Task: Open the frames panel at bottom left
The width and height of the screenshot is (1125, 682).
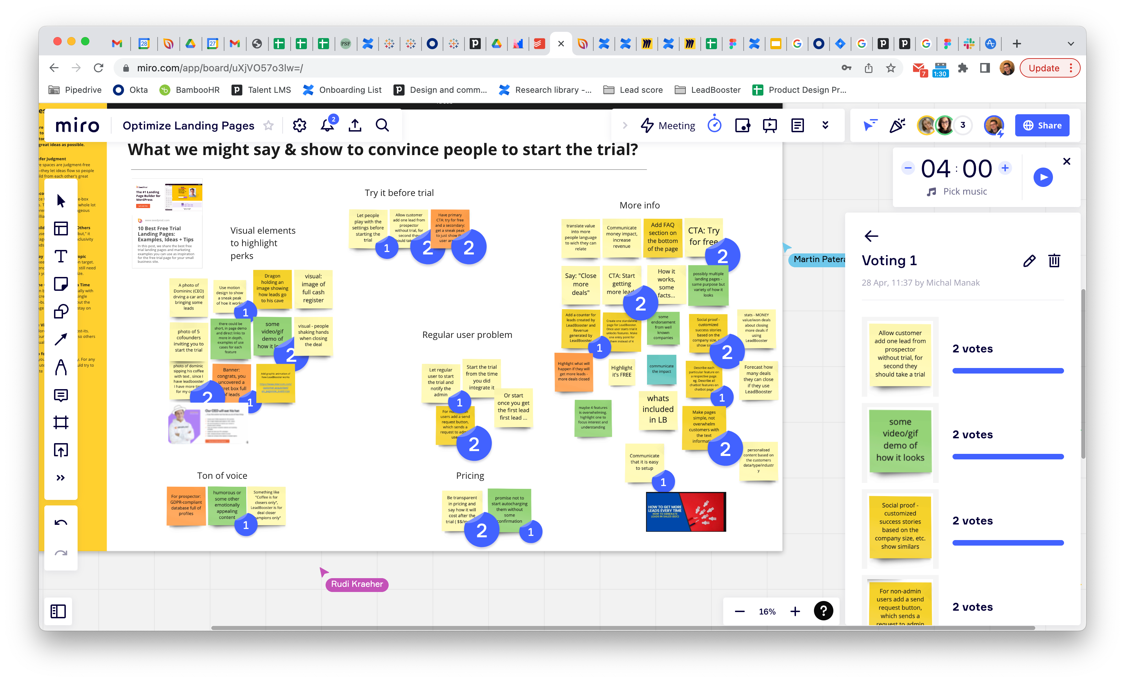Action: click(59, 611)
